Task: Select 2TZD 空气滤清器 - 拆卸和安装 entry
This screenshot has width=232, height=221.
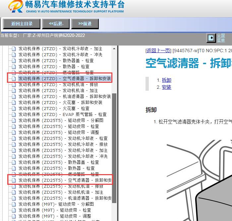Action: pyautogui.click(x=65, y=78)
